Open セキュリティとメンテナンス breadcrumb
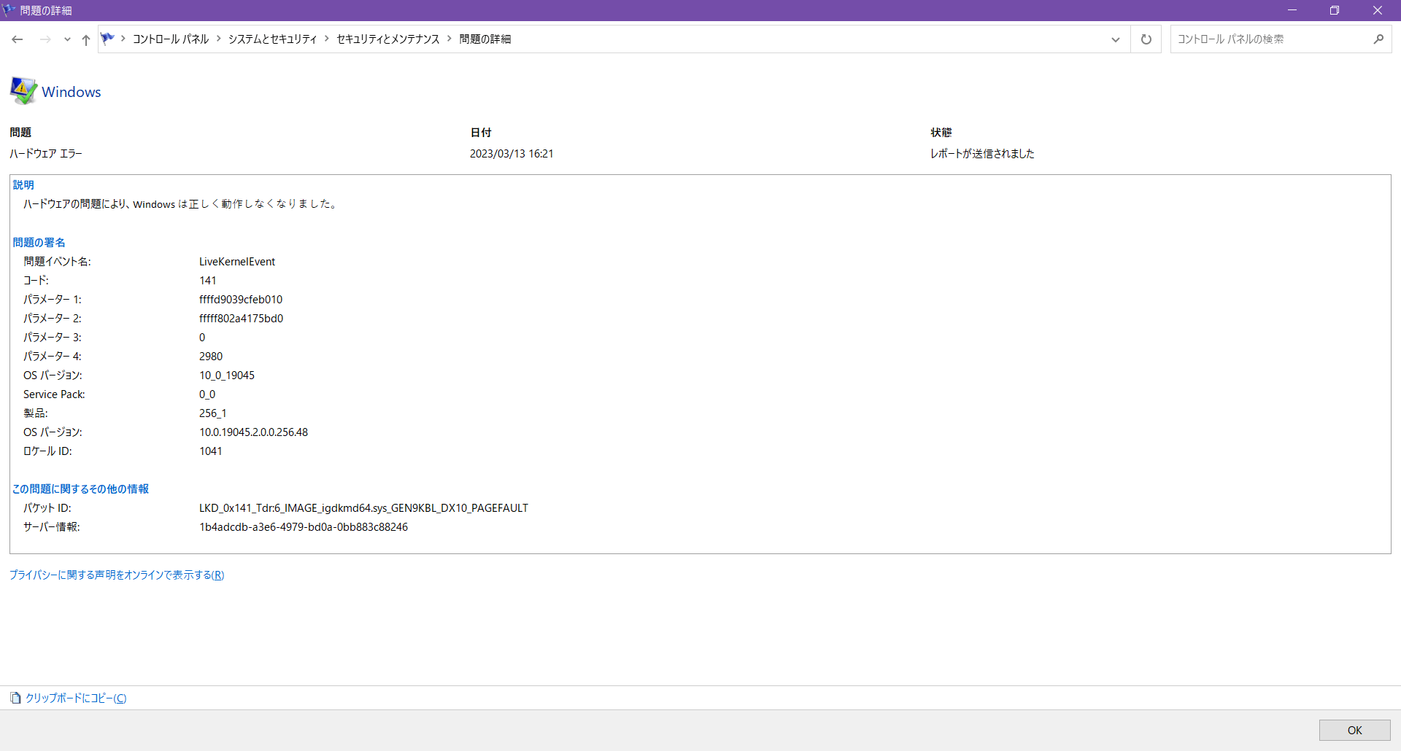 (388, 39)
